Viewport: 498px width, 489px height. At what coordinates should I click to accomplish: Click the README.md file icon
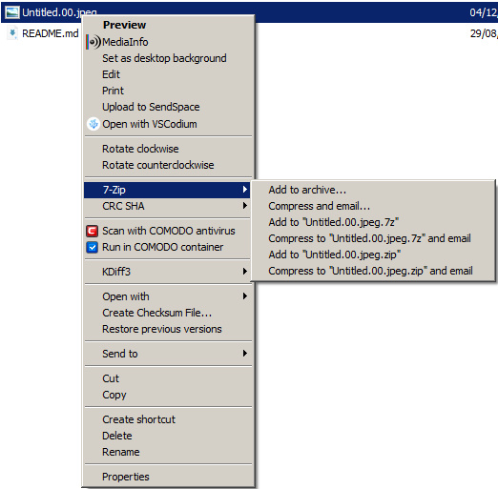(x=12, y=33)
